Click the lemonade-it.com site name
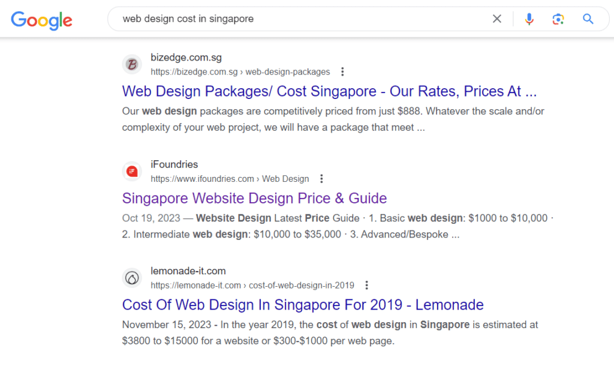The width and height of the screenshot is (614, 369). coord(188,271)
